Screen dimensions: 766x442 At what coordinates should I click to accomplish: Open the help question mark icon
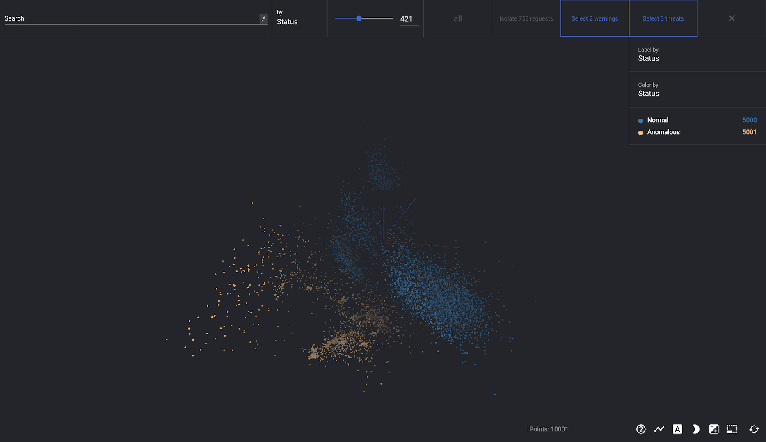[641, 429]
